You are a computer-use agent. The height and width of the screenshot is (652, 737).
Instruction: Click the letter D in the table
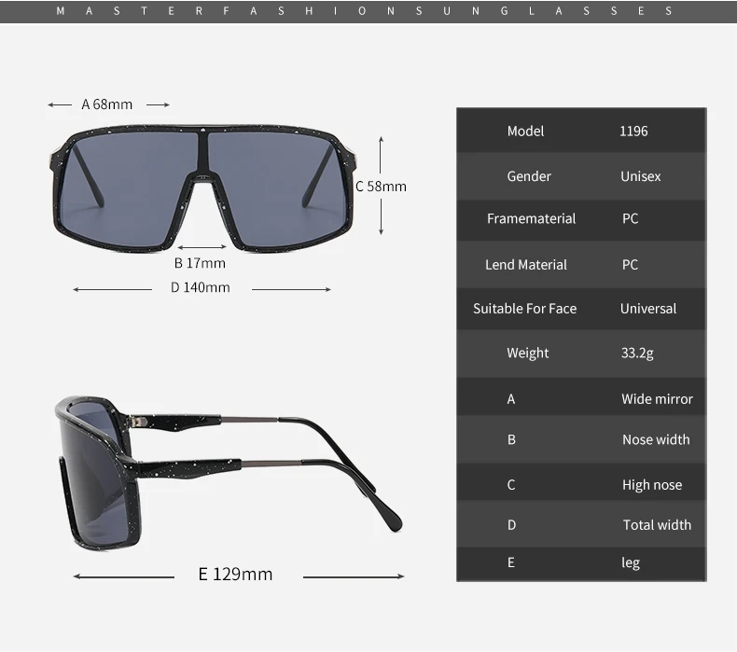coord(511,524)
